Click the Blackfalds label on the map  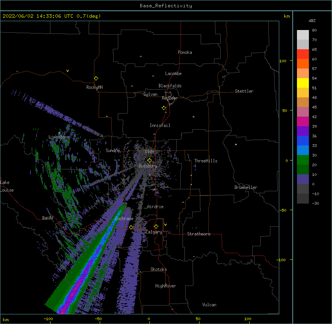click(x=170, y=86)
